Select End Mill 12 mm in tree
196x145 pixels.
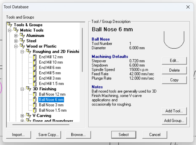51,57
